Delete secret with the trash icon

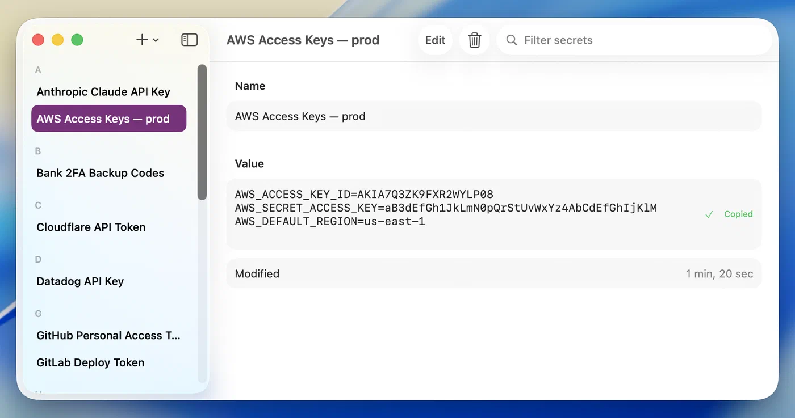475,40
